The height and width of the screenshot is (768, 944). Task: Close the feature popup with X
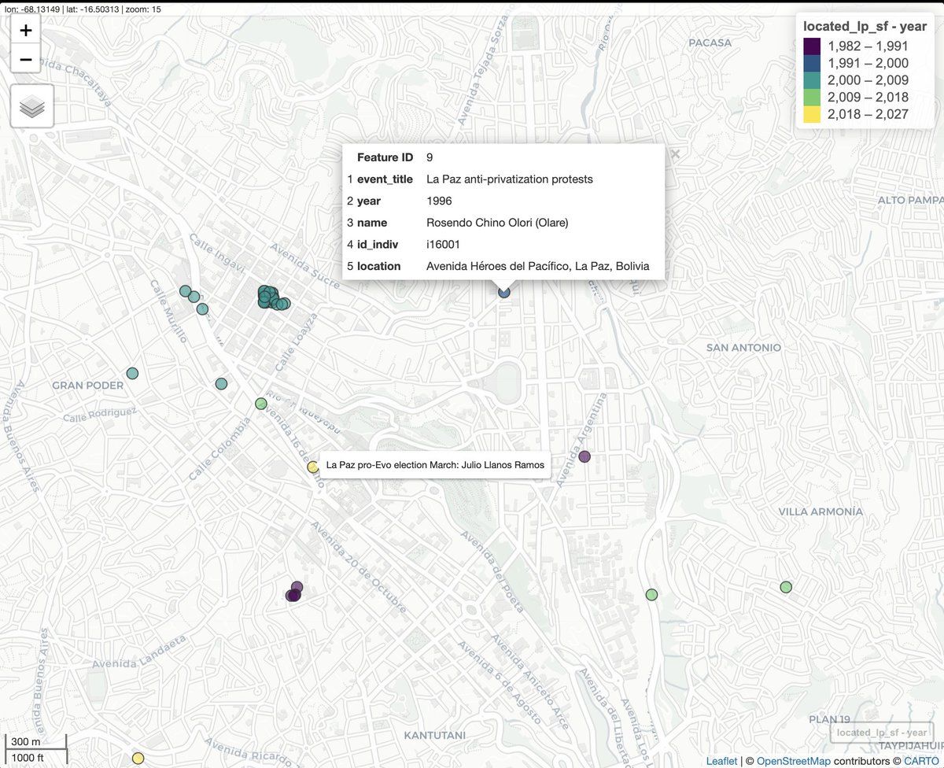pos(674,155)
